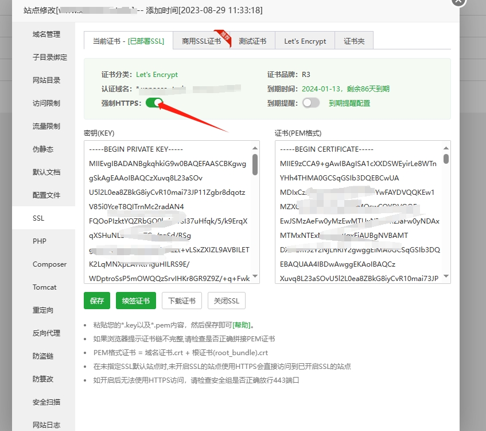486x431 pixels.
Task: Toggle the 强制HTTPS switch
Action: point(154,103)
